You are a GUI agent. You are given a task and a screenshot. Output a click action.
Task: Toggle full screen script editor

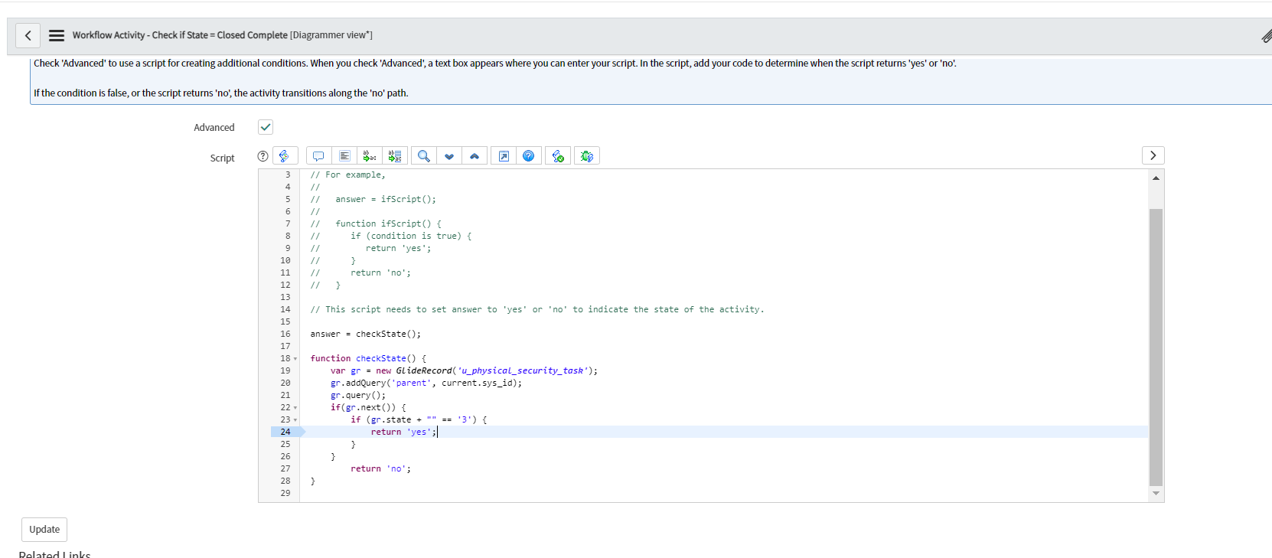click(504, 156)
